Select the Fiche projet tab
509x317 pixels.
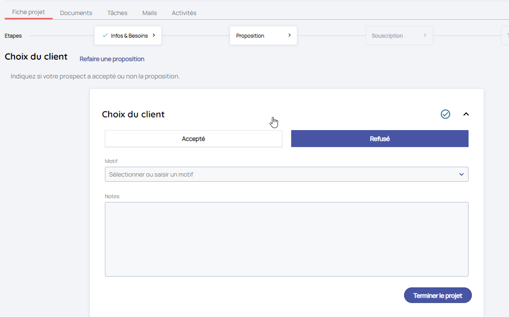coord(29,12)
